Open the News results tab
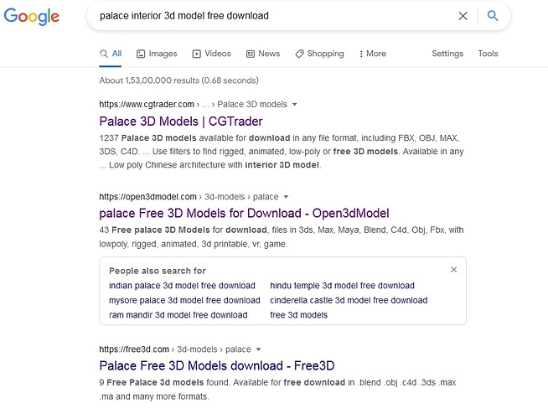Image resolution: width=548 pixels, height=419 pixels. tap(263, 54)
